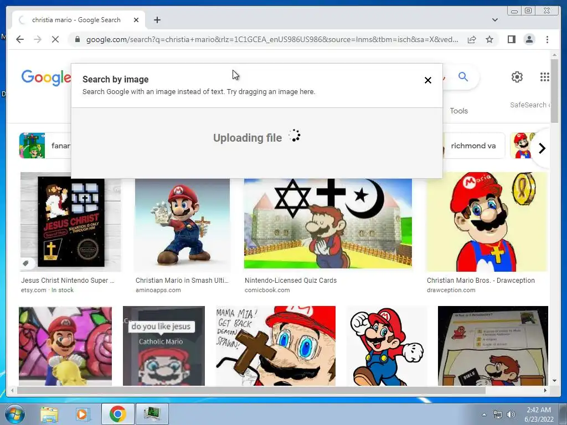The height and width of the screenshot is (425, 567).
Task: Open the Chrome profile avatar
Action: point(529,39)
